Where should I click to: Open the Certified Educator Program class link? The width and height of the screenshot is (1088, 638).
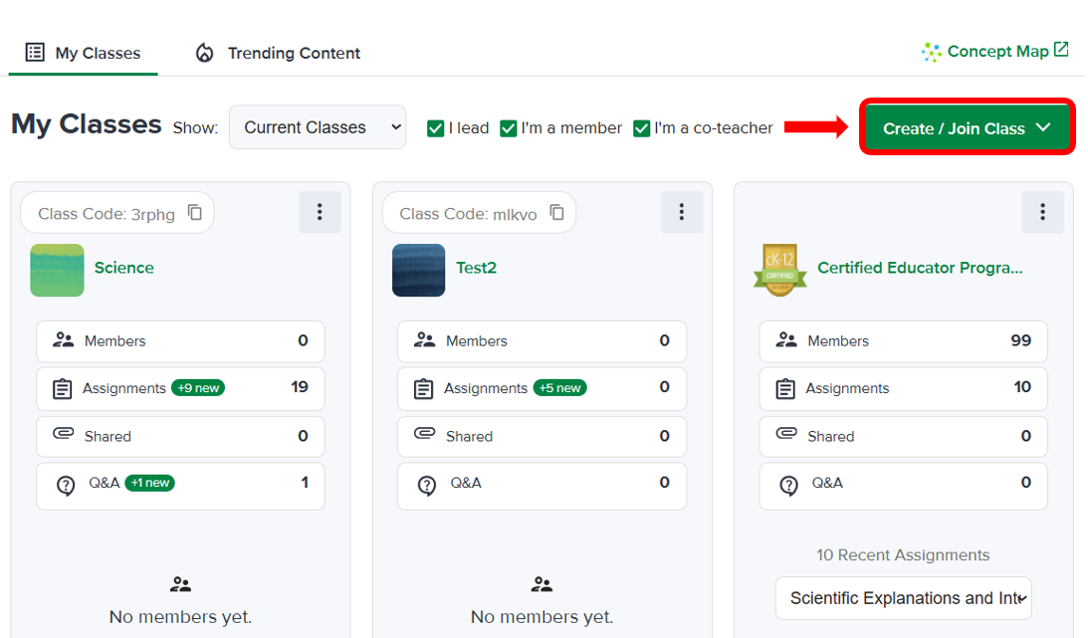pos(920,268)
